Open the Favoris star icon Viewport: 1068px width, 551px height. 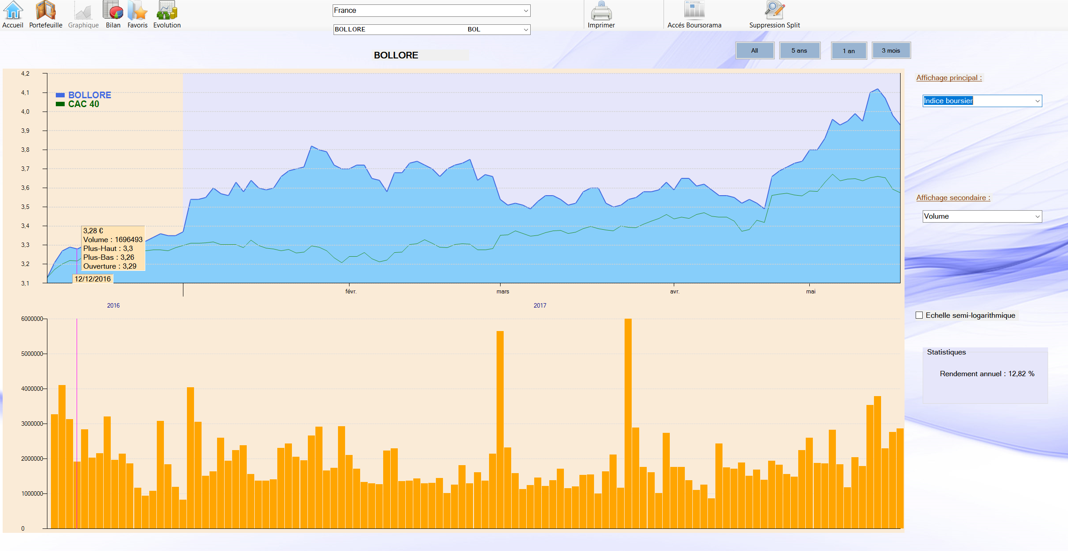coord(137,10)
